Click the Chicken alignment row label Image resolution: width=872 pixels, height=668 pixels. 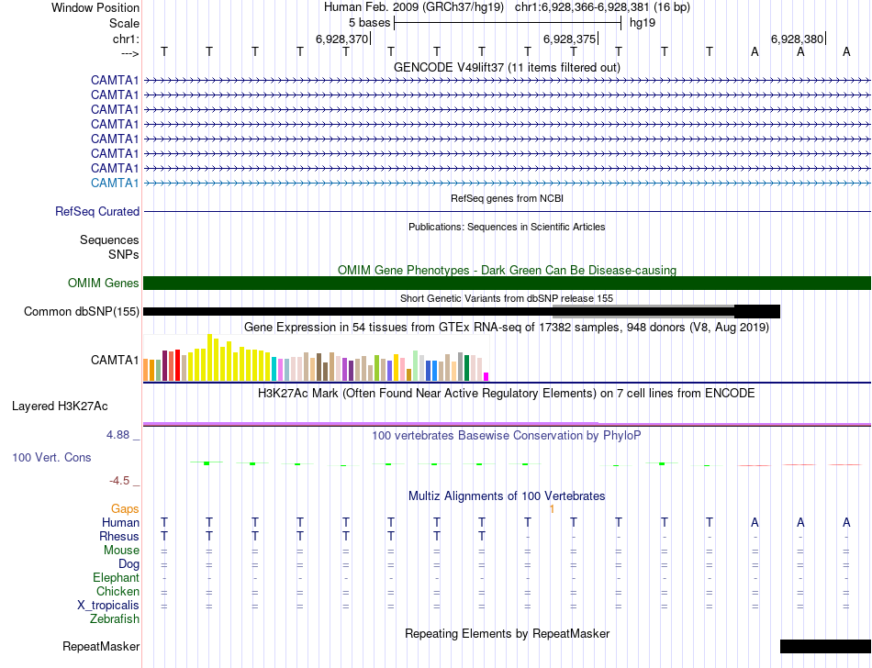(117, 591)
